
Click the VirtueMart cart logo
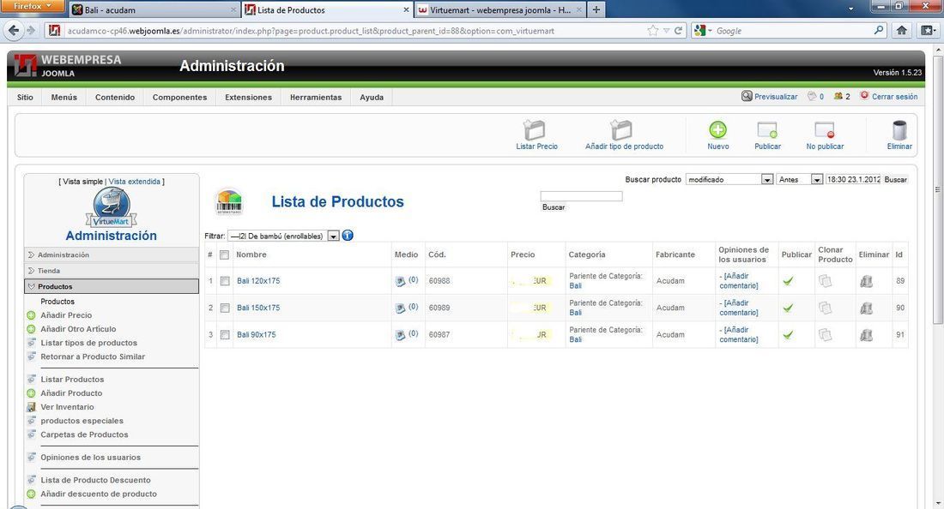112,207
